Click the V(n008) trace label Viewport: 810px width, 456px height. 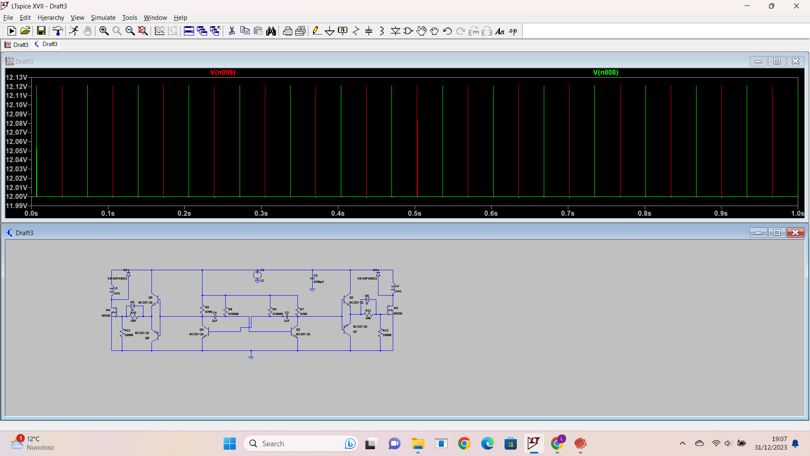click(x=605, y=73)
